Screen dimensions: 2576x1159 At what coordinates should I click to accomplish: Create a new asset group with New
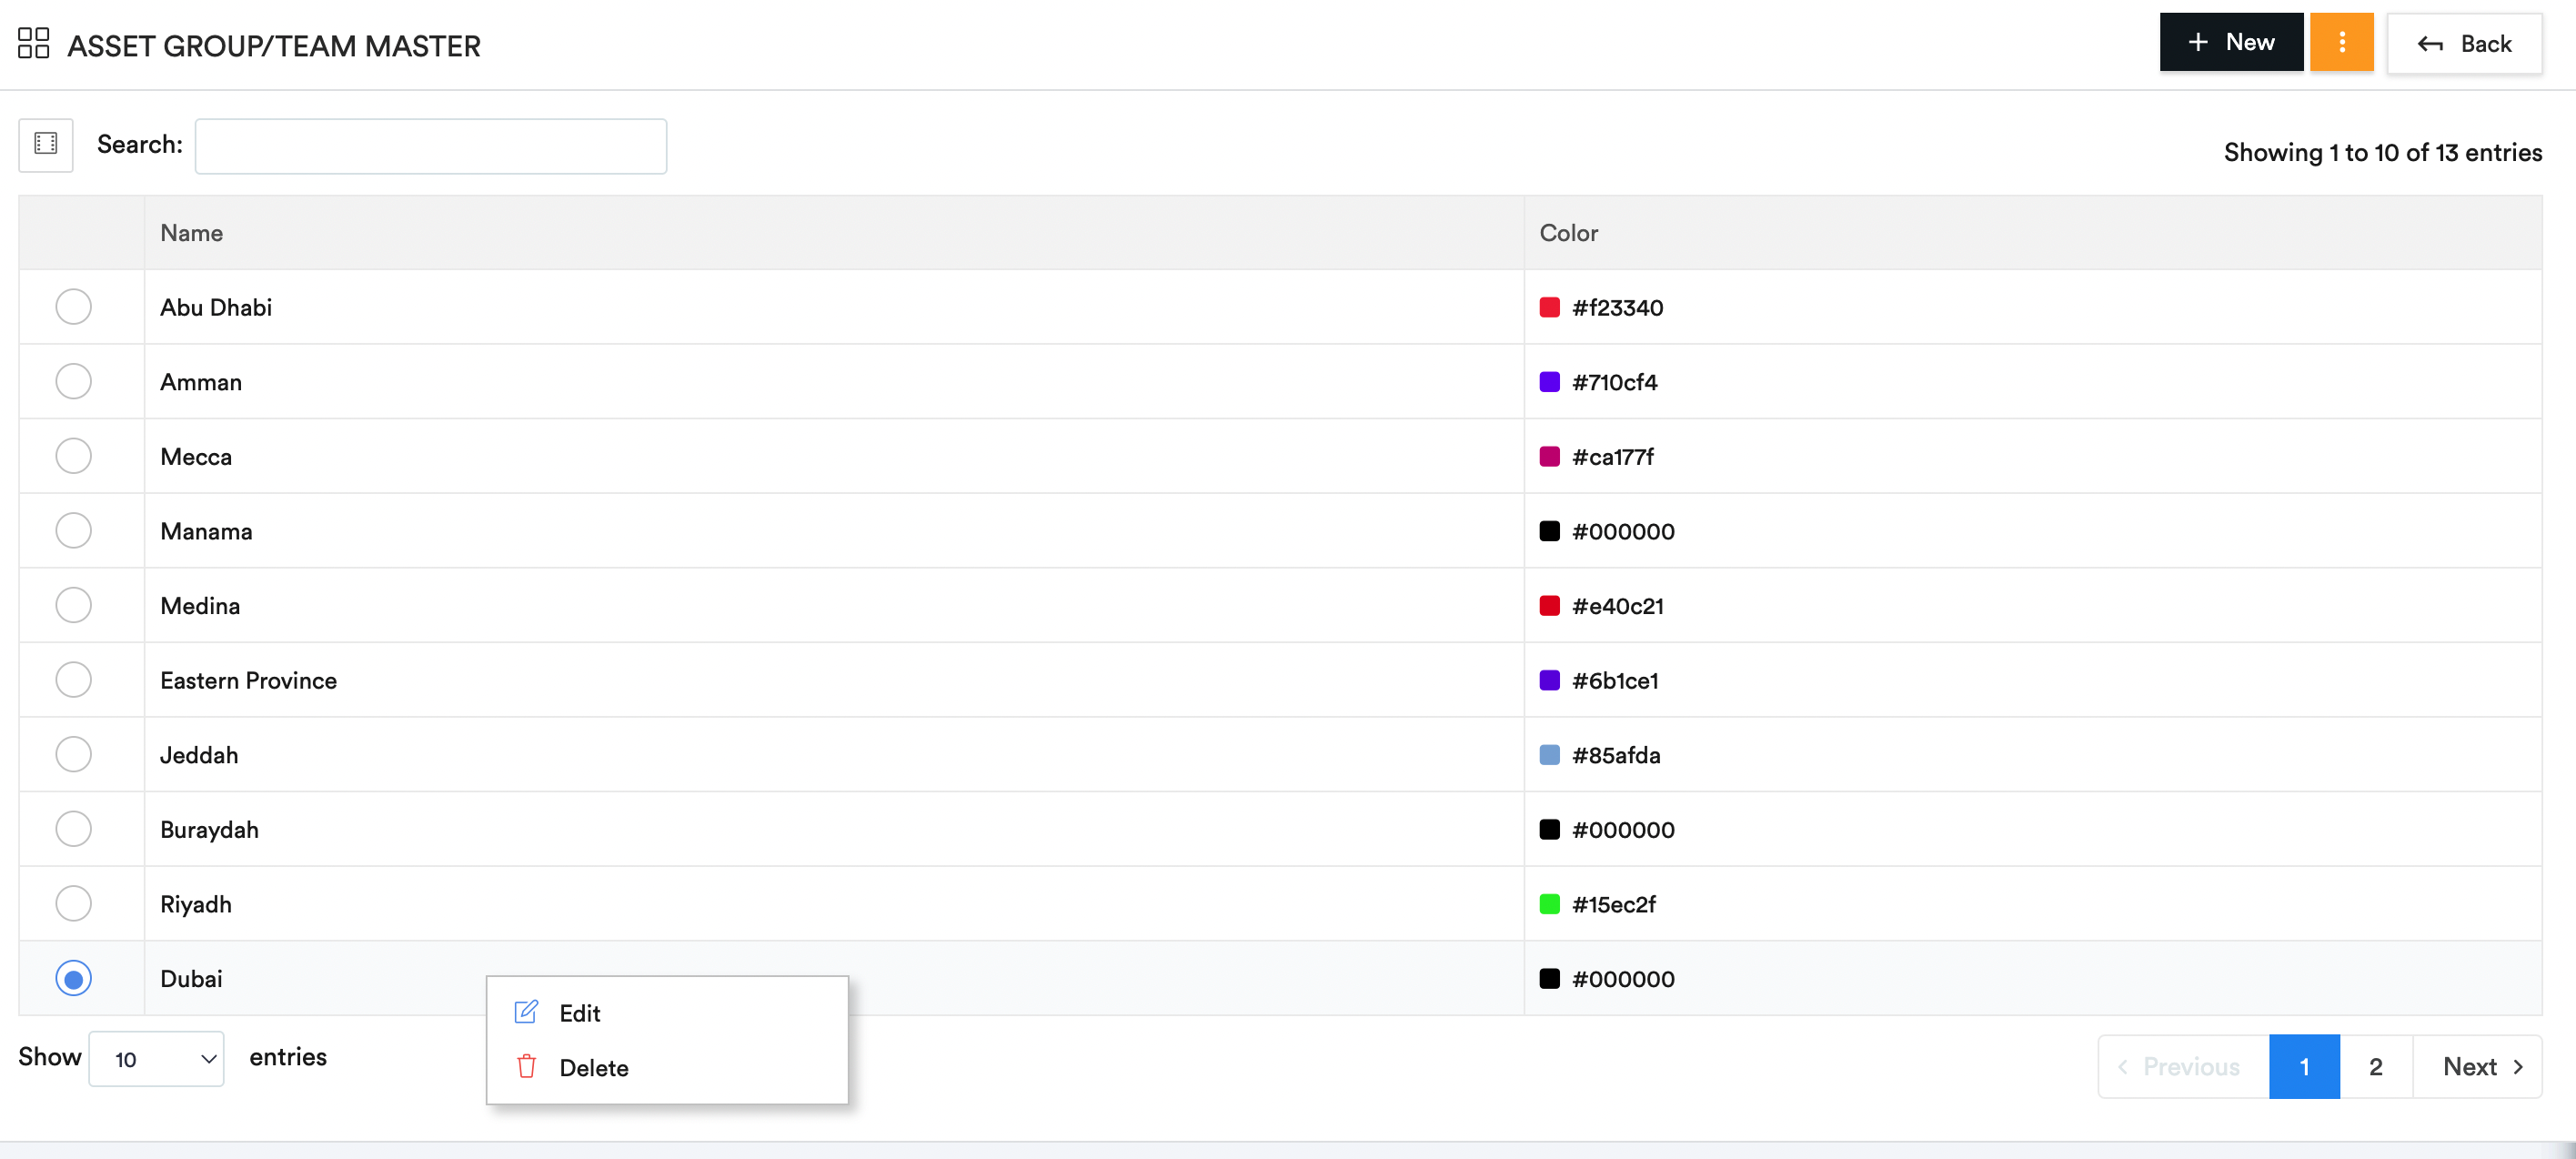(2231, 42)
